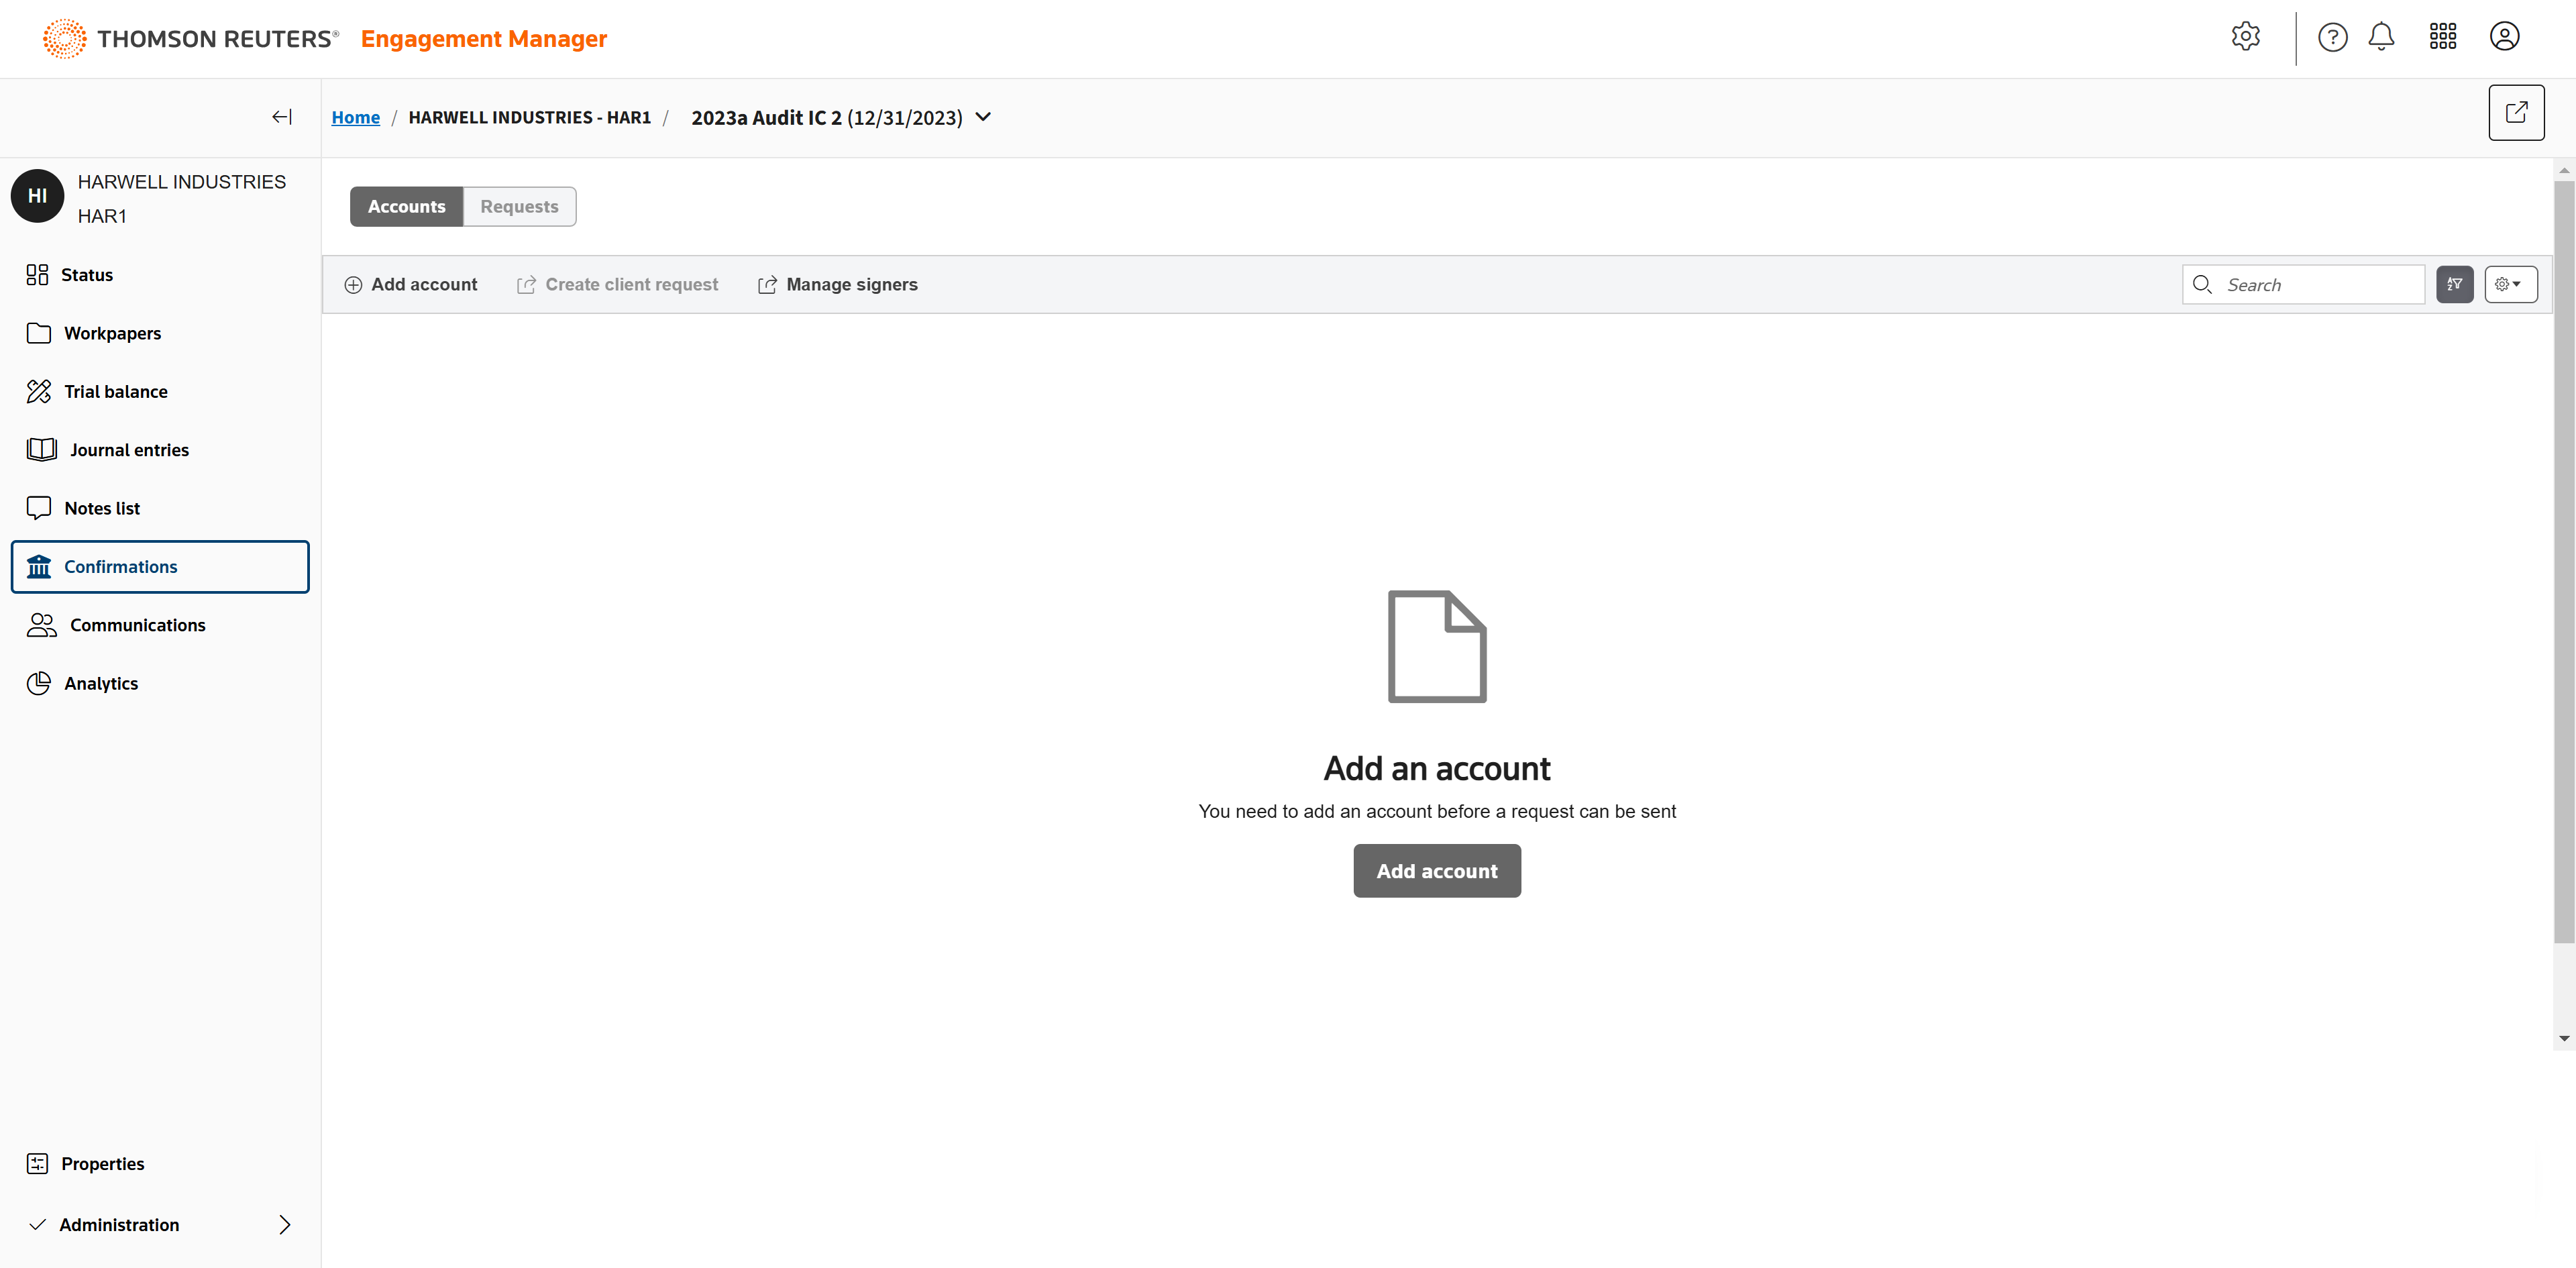Select the Accounts tab
Image resolution: width=2576 pixels, height=1268 pixels.
[x=406, y=206]
